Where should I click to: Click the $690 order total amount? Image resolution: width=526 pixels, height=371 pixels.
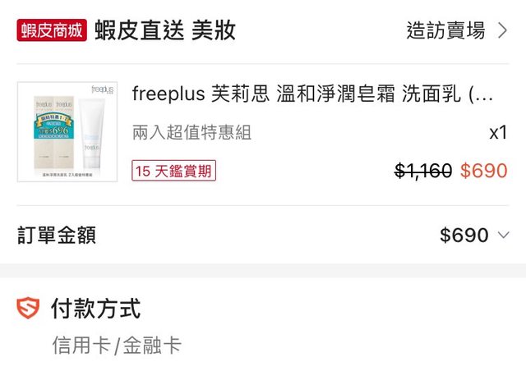point(464,236)
